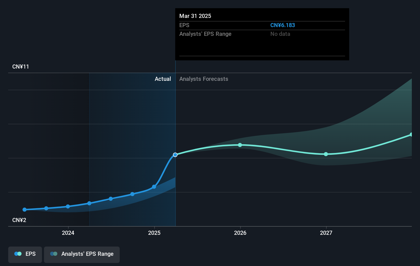The image size is (420, 266).
Task: Click the Analysts' EPS Range legend dots icon
Action: coord(54,254)
